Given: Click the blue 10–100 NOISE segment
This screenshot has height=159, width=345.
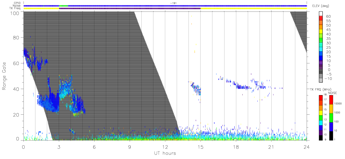Looking at the screenshot, I should tap(331, 126).
